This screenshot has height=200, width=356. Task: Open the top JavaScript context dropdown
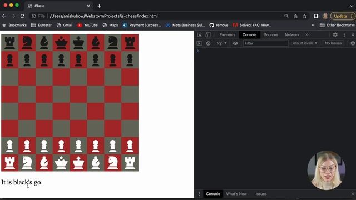[x=221, y=43]
